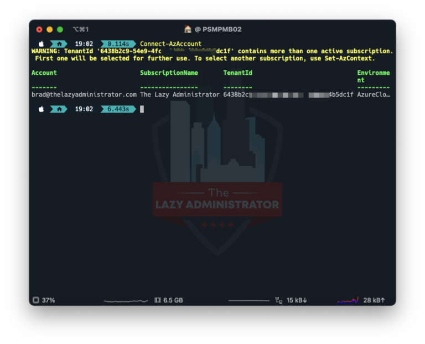Viewport: 425px width, 344px height.
Task: Click the SubscriptionName column header
Action: point(169,73)
